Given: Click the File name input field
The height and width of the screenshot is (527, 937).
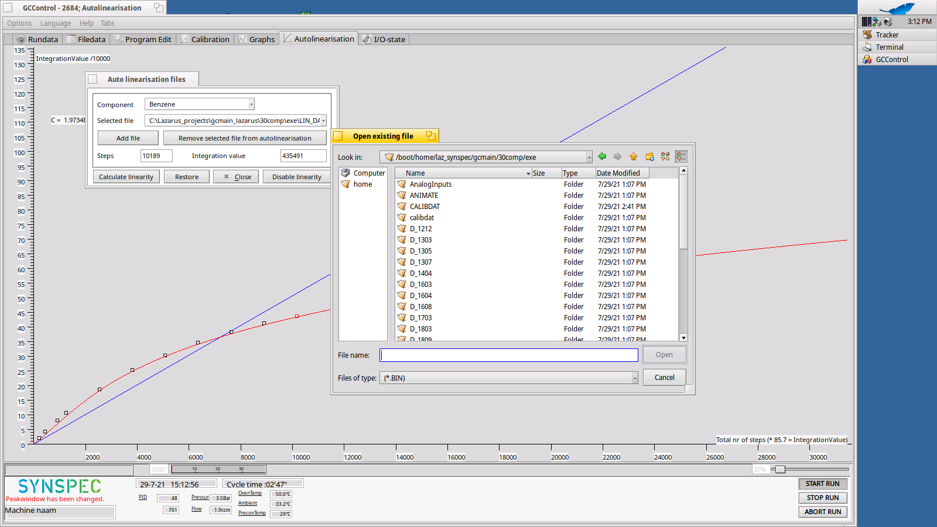Looking at the screenshot, I should click(509, 355).
